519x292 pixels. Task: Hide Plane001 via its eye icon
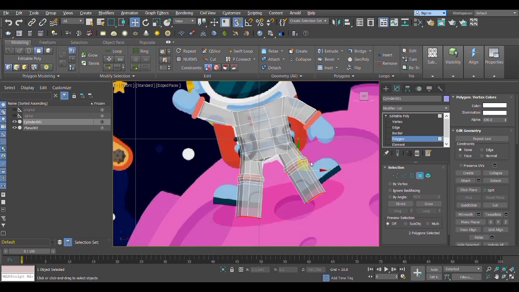(x=15, y=128)
